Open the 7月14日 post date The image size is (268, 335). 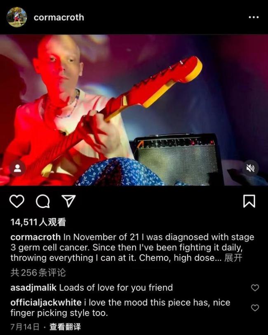[x=25, y=327]
